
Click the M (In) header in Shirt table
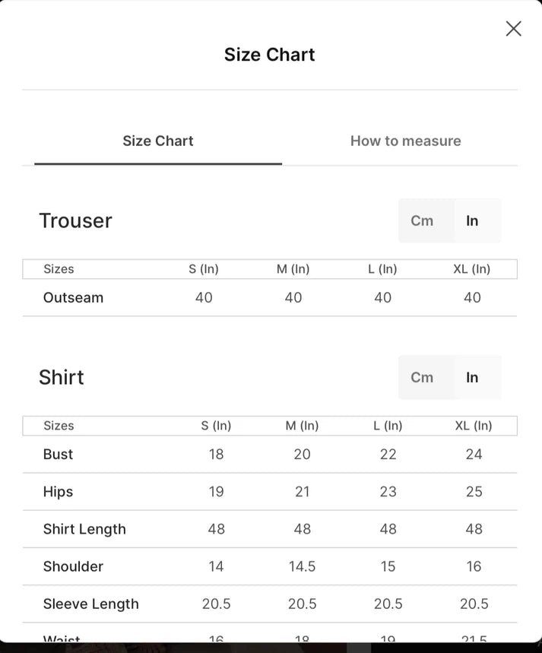pos(302,426)
